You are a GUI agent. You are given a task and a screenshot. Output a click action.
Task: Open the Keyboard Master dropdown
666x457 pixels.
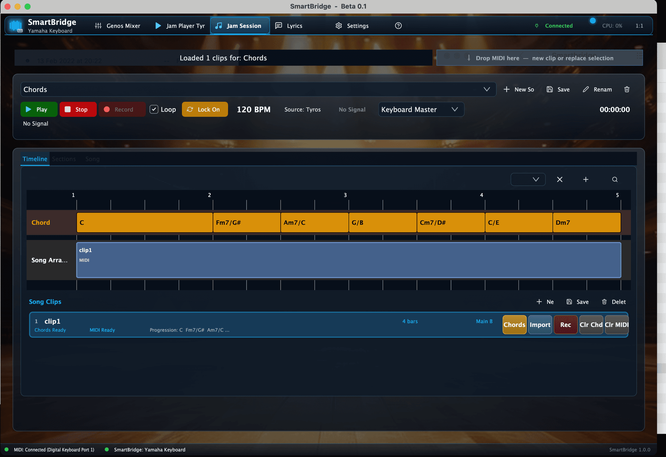pos(421,109)
